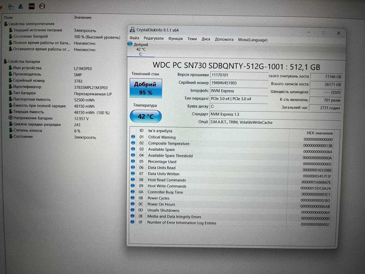
Task: Click the blue Добрий status circle above C:
Action: tap(130, 44)
